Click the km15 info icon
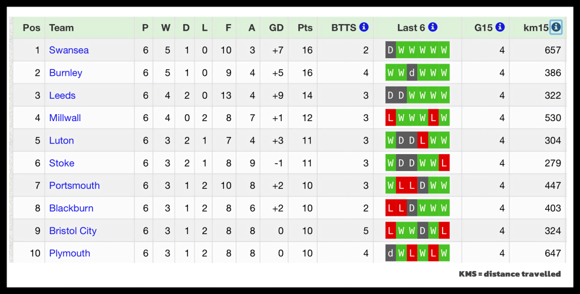The height and width of the screenshot is (294, 580). pos(556,27)
